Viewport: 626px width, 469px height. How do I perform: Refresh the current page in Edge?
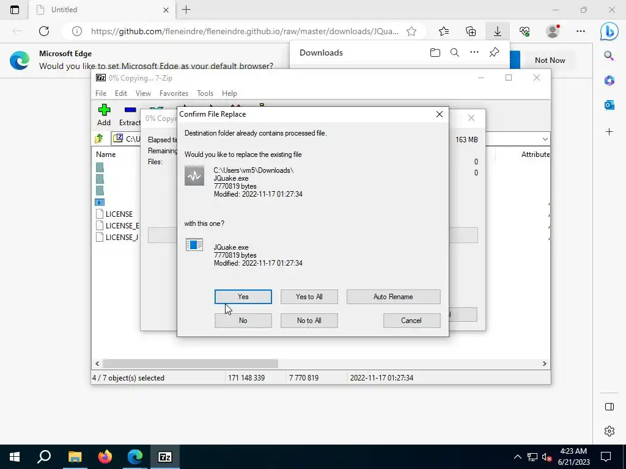tap(44, 31)
